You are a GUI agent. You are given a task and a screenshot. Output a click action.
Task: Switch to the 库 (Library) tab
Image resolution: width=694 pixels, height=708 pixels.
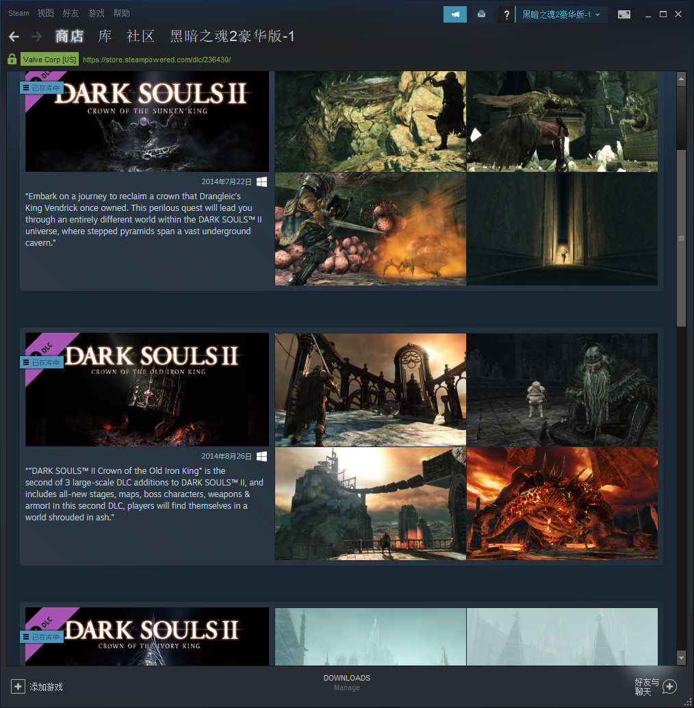(105, 36)
